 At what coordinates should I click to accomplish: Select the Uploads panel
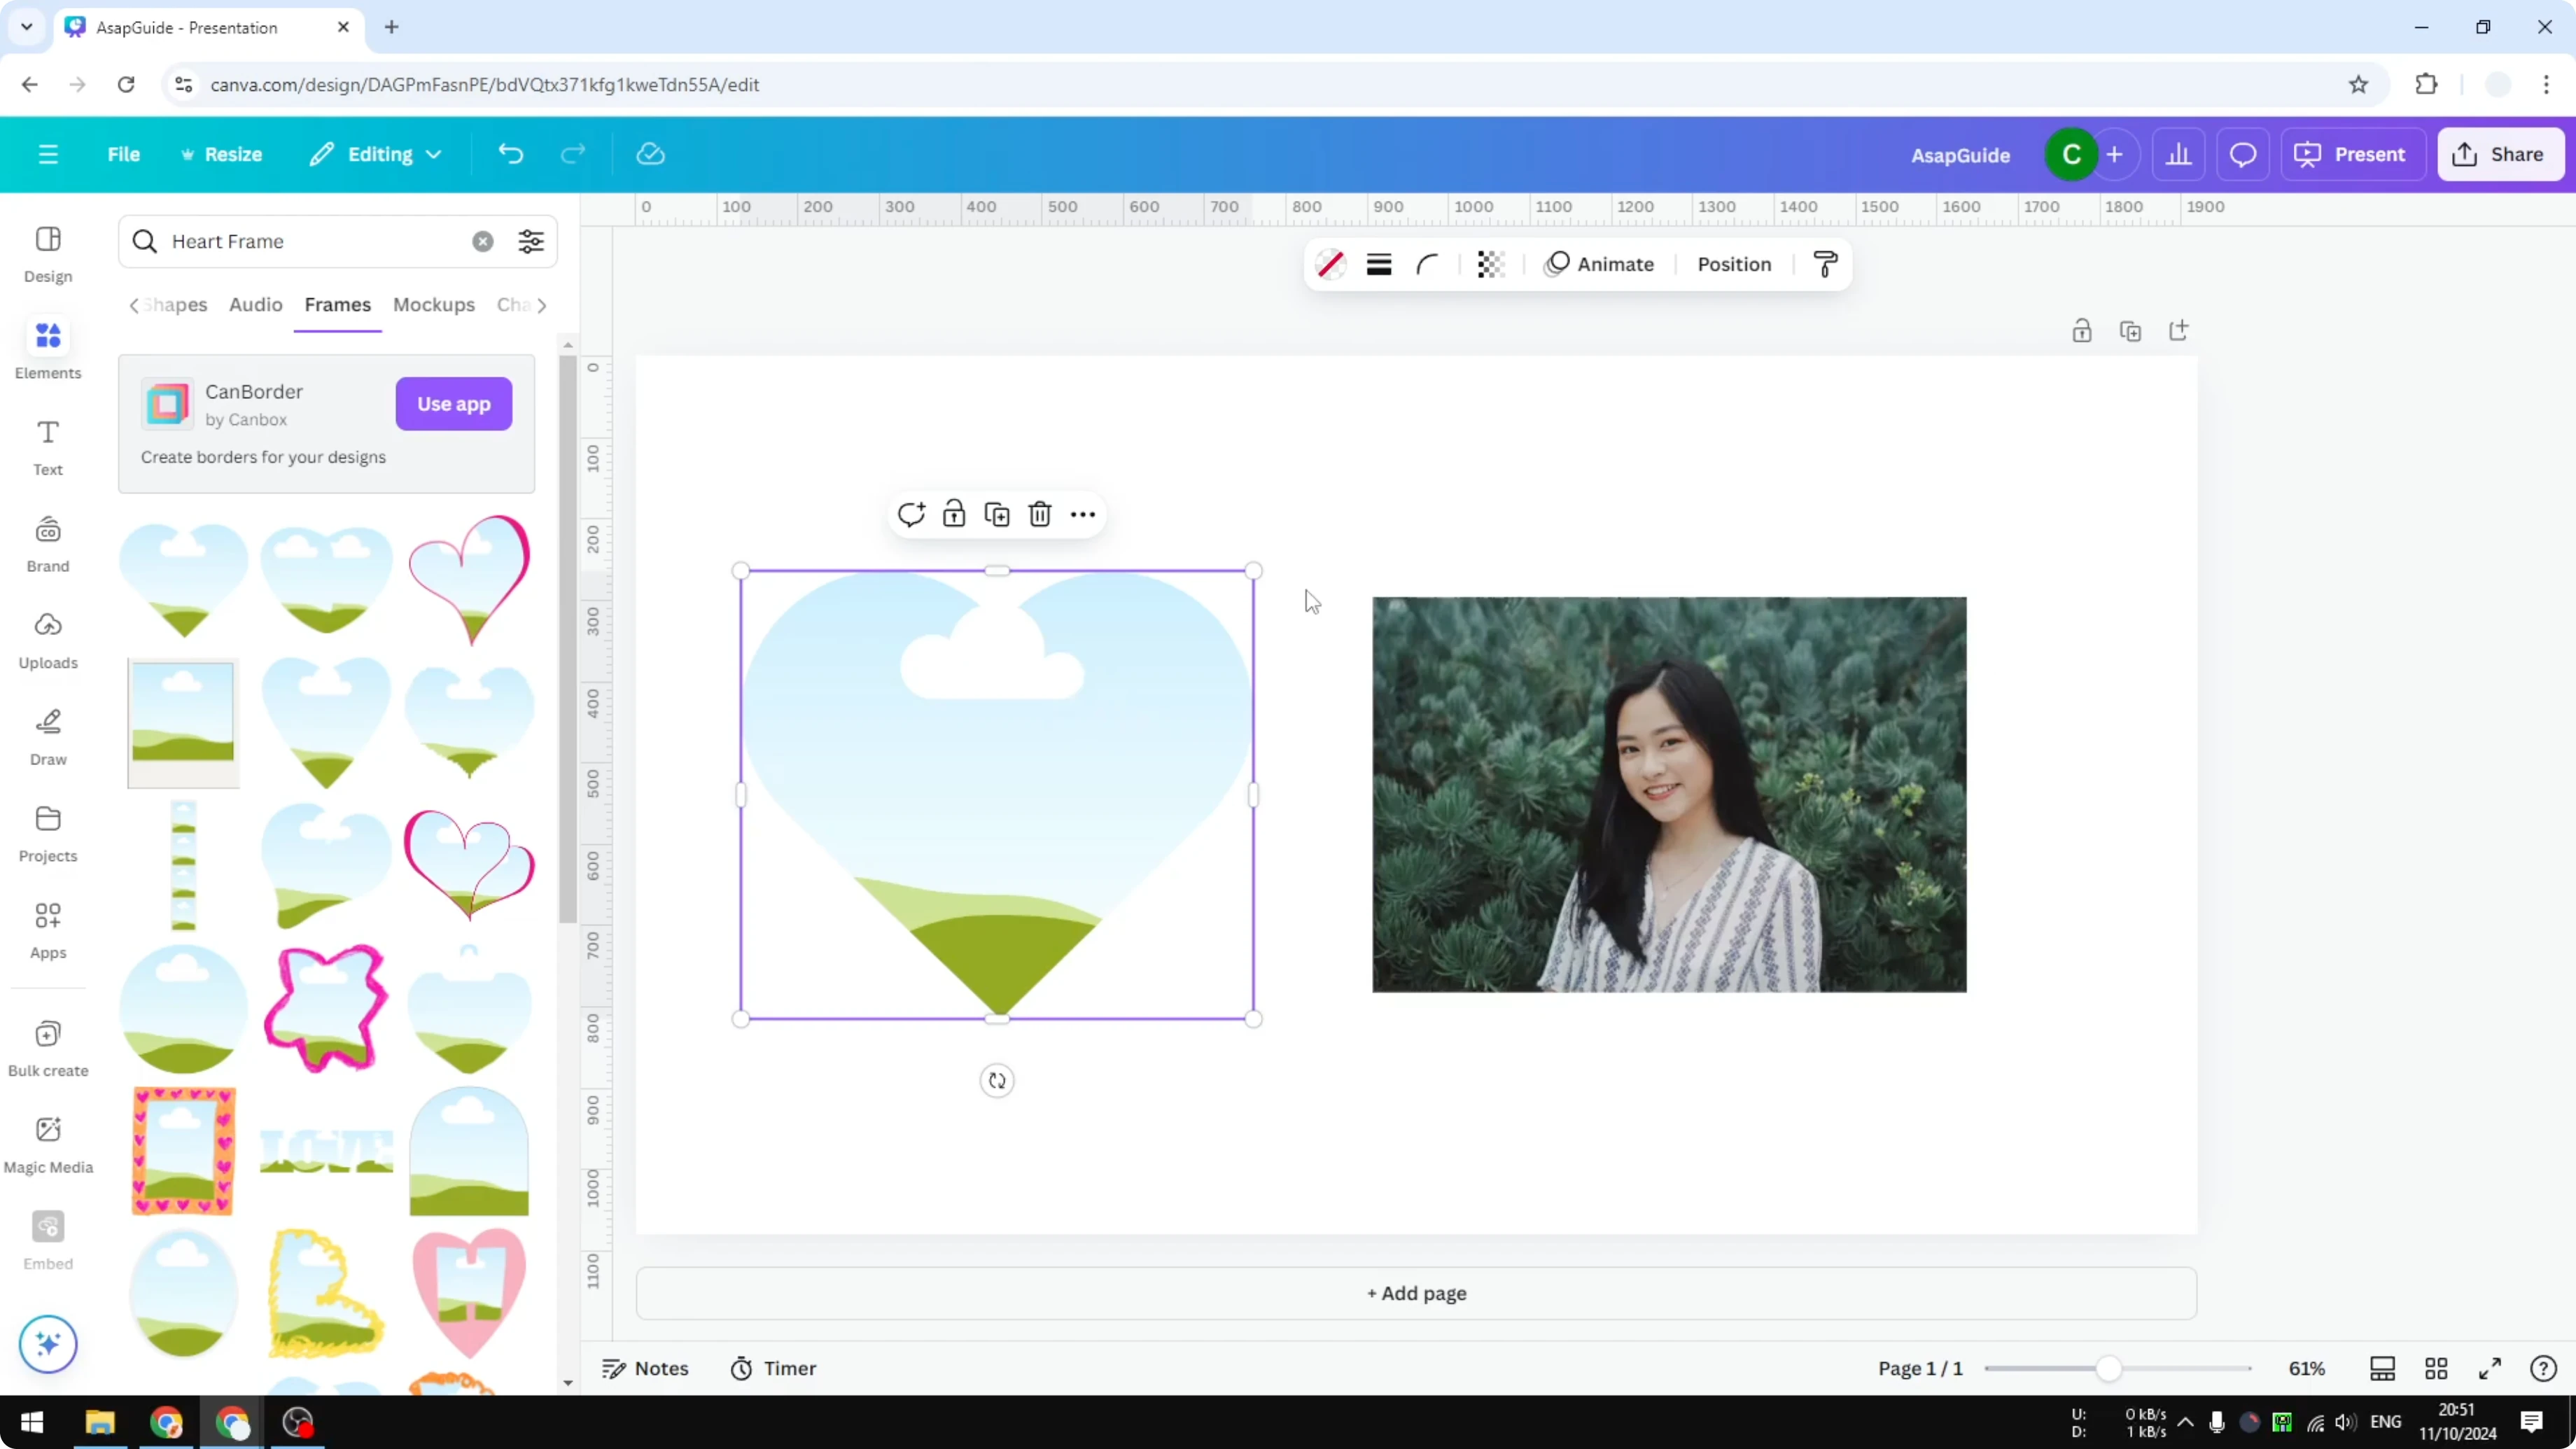click(47, 640)
